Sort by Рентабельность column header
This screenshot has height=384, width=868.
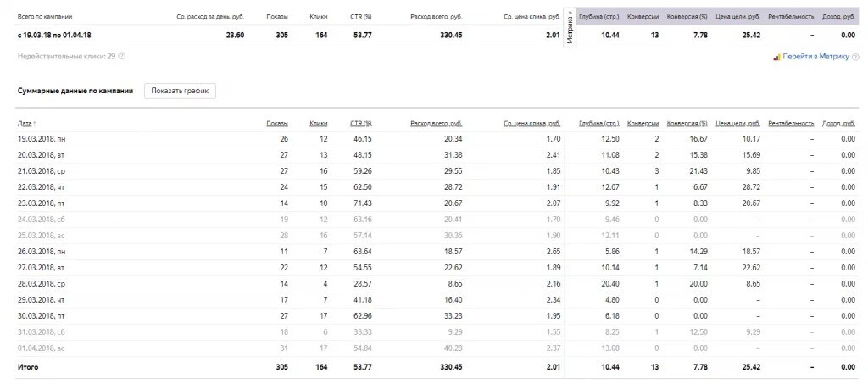point(791,124)
